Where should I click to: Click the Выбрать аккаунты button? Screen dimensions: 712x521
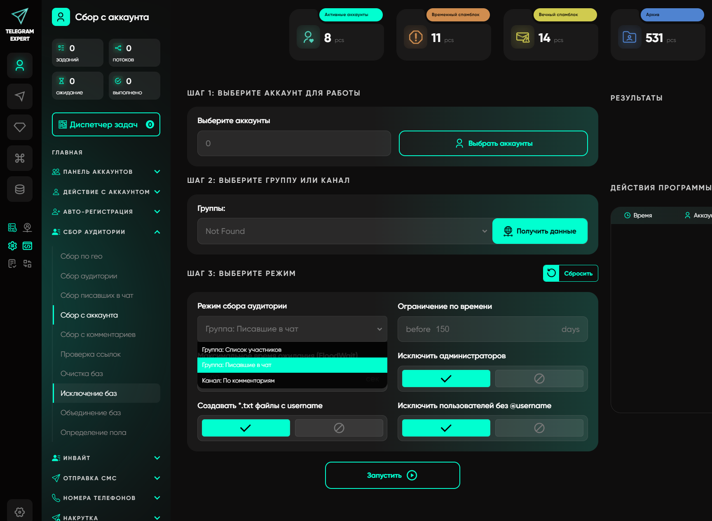pos(493,143)
